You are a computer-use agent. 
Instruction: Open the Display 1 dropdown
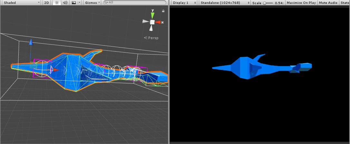[x=184, y=3]
